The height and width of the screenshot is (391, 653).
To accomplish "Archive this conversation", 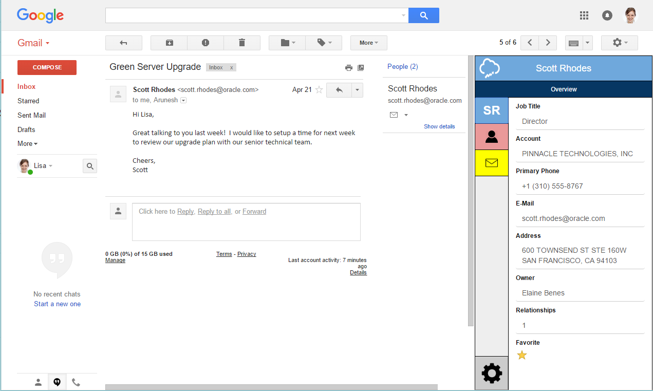I will click(169, 43).
